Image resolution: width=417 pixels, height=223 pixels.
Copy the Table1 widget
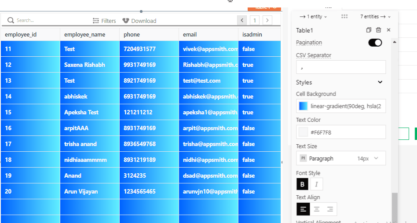[x=369, y=30]
